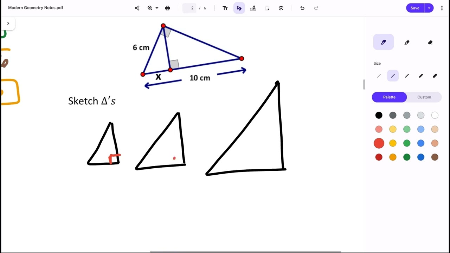Click the page number field showing 2

[x=189, y=8]
